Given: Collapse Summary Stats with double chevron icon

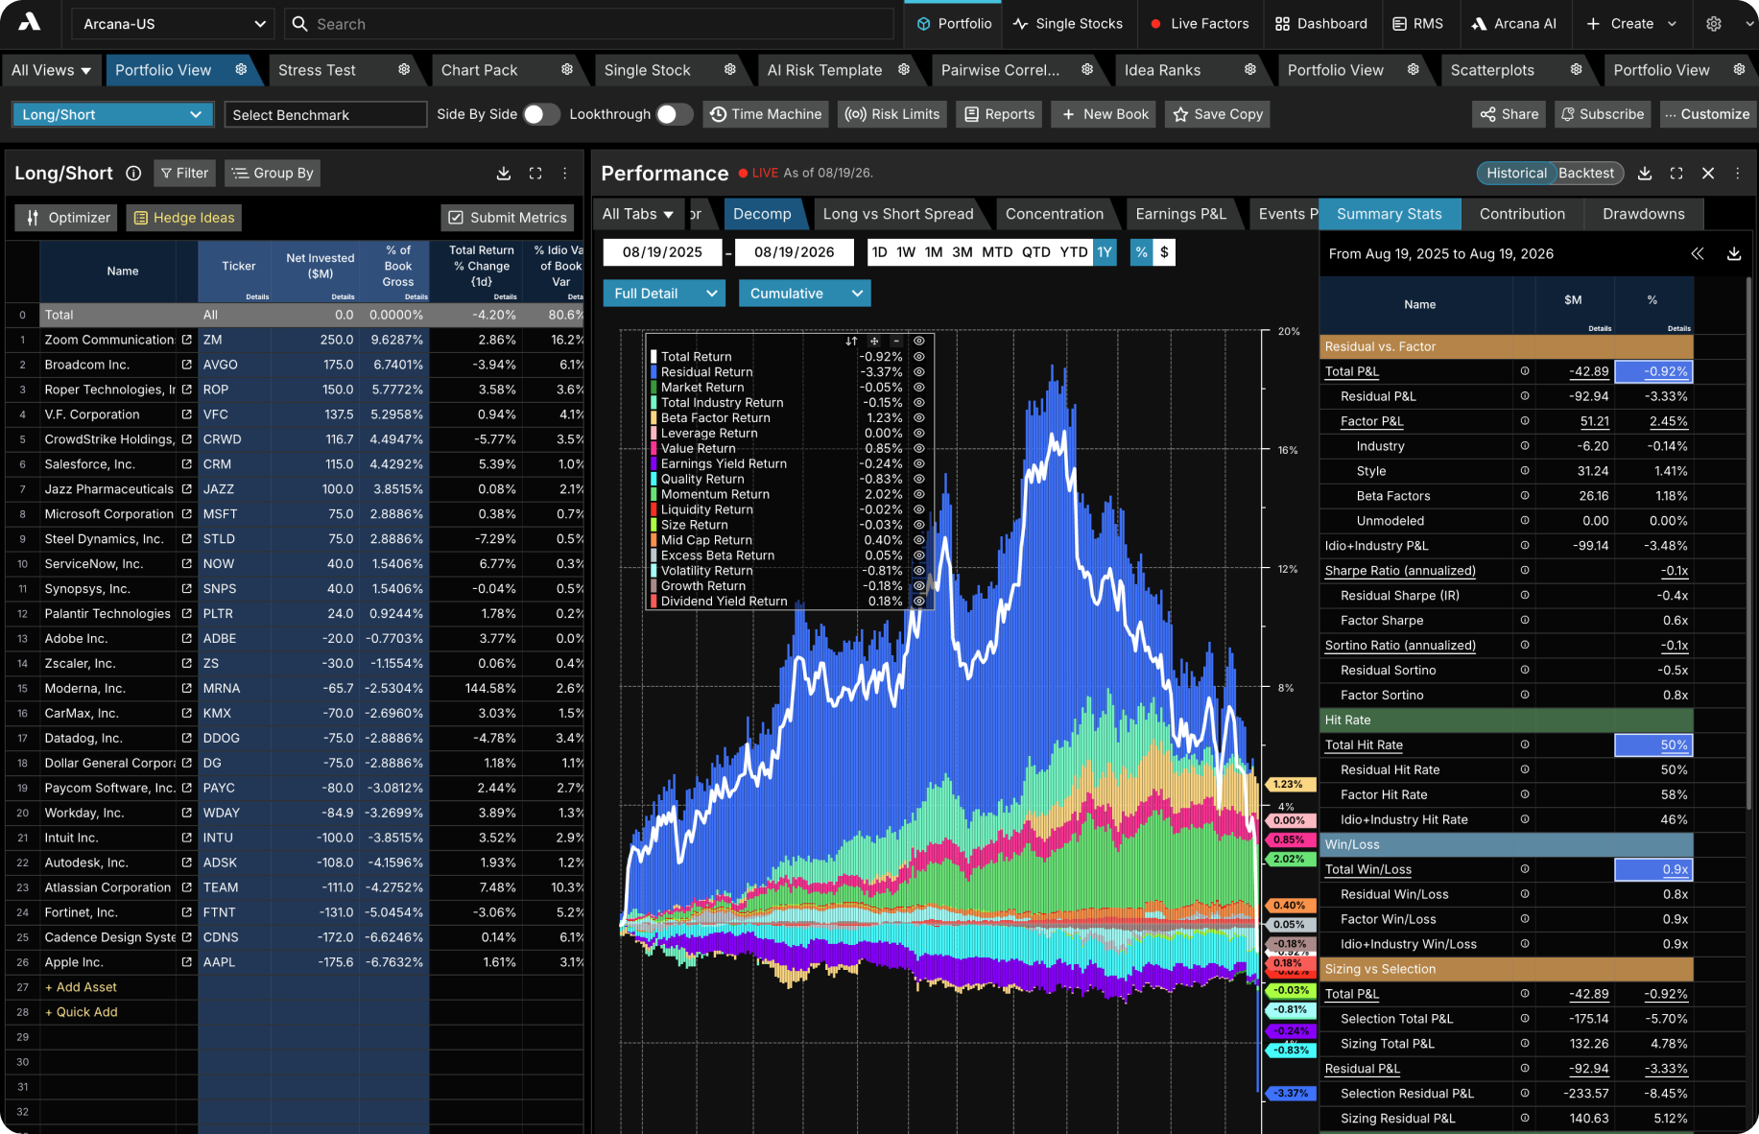Looking at the screenshot, I should click(x=1698, y=254).
